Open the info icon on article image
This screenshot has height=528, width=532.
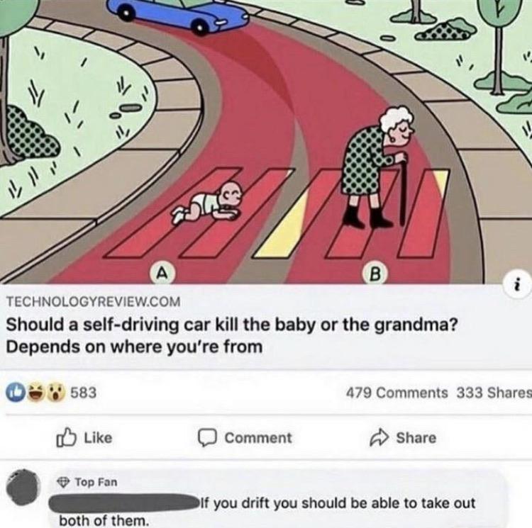(x=517, y=286)
